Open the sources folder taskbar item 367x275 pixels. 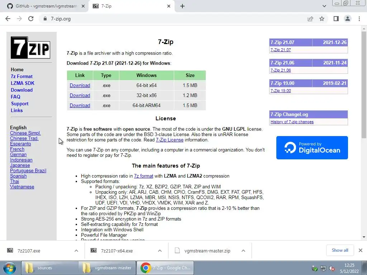pos(49,268)
